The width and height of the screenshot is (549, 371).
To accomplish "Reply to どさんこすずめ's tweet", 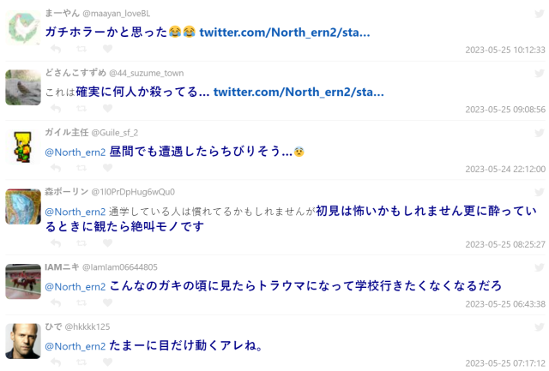I will click(56, 109).
